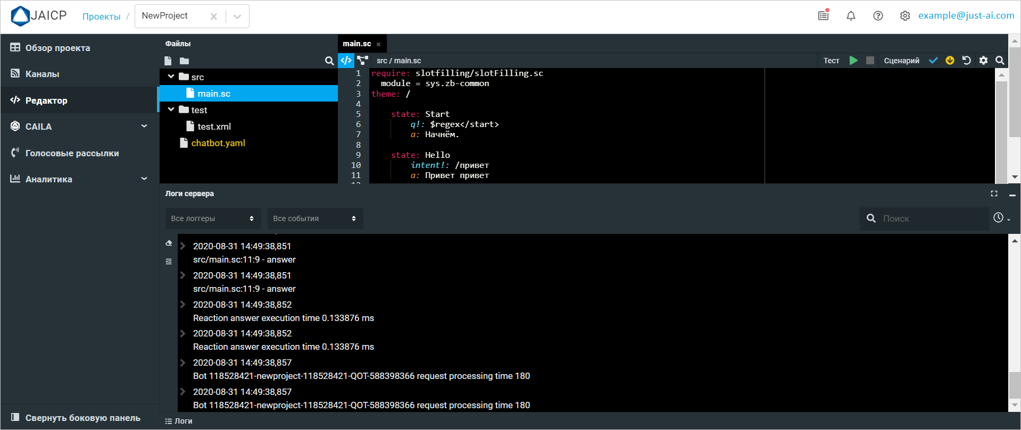Expand second 14:49:38,852 log entry
This screenshot has width=1021, height=430.
182,333
